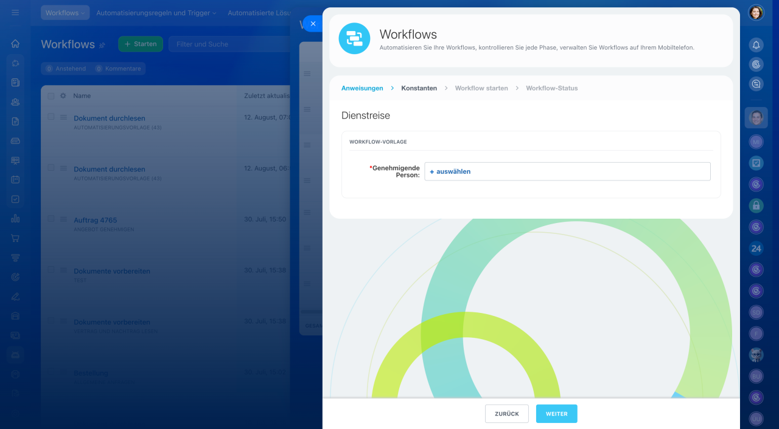Viewport: 779px width, 429px height.
Task: Go to Workflow-Status step
Action: click(x=552, y=88)
